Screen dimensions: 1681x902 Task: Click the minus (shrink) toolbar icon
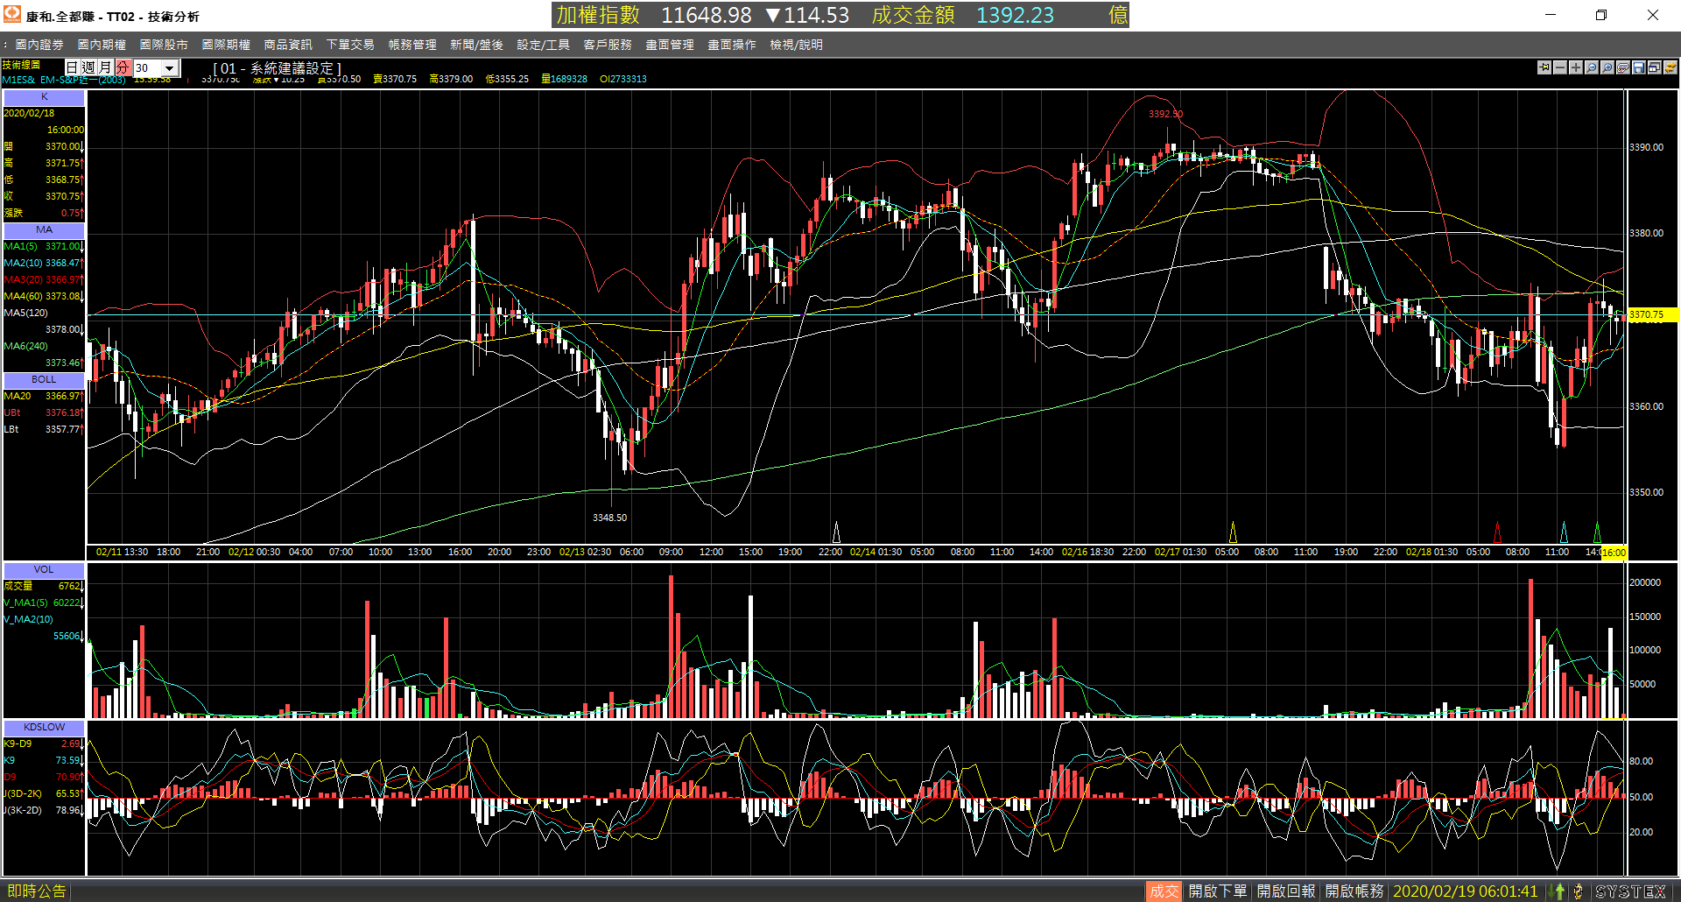click(x=1560, y=67)
